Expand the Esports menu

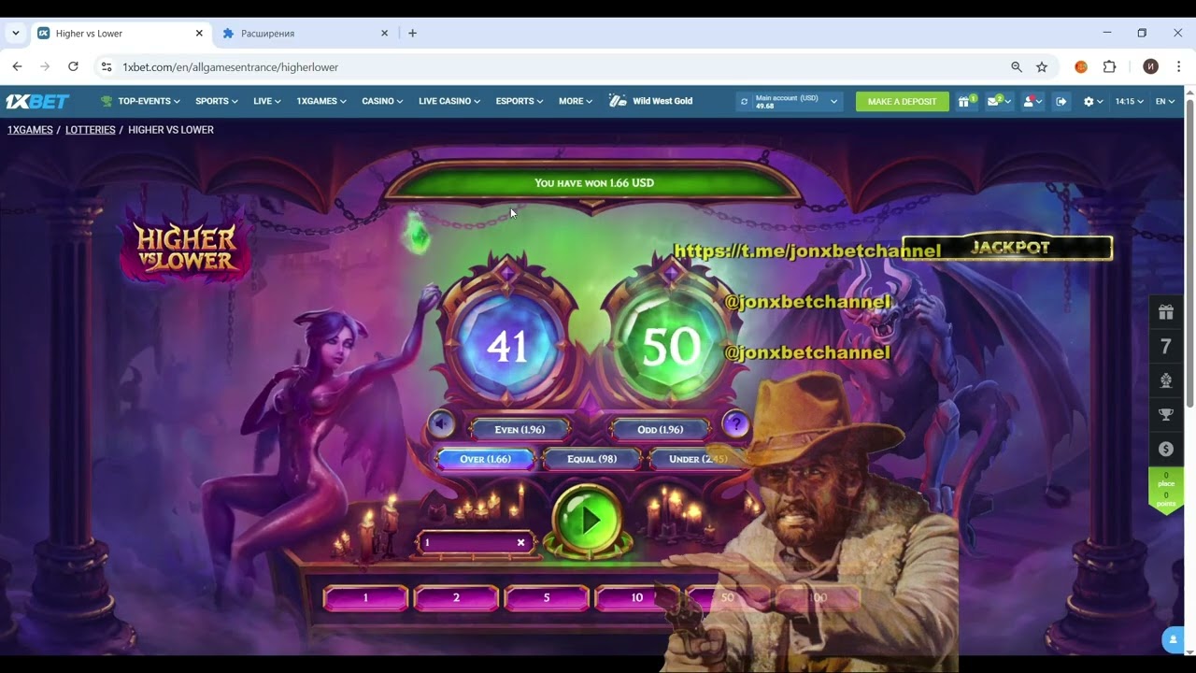(519, 101)
